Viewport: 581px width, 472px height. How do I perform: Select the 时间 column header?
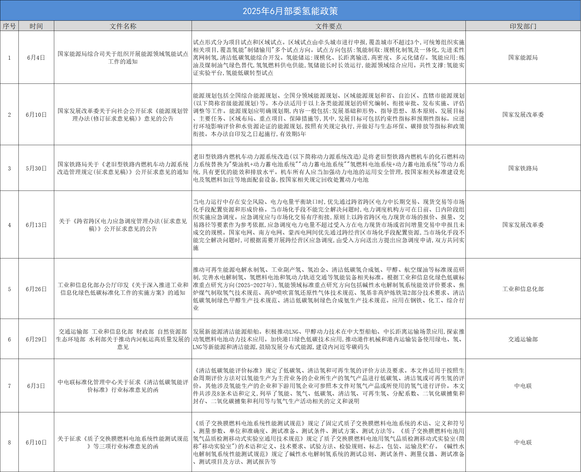click(x=36, y=26)
